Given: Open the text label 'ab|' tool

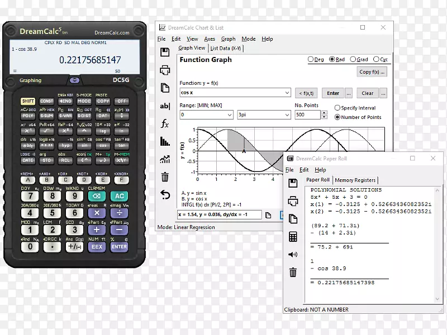Looking at the screenshot, I should coord(165,106).
